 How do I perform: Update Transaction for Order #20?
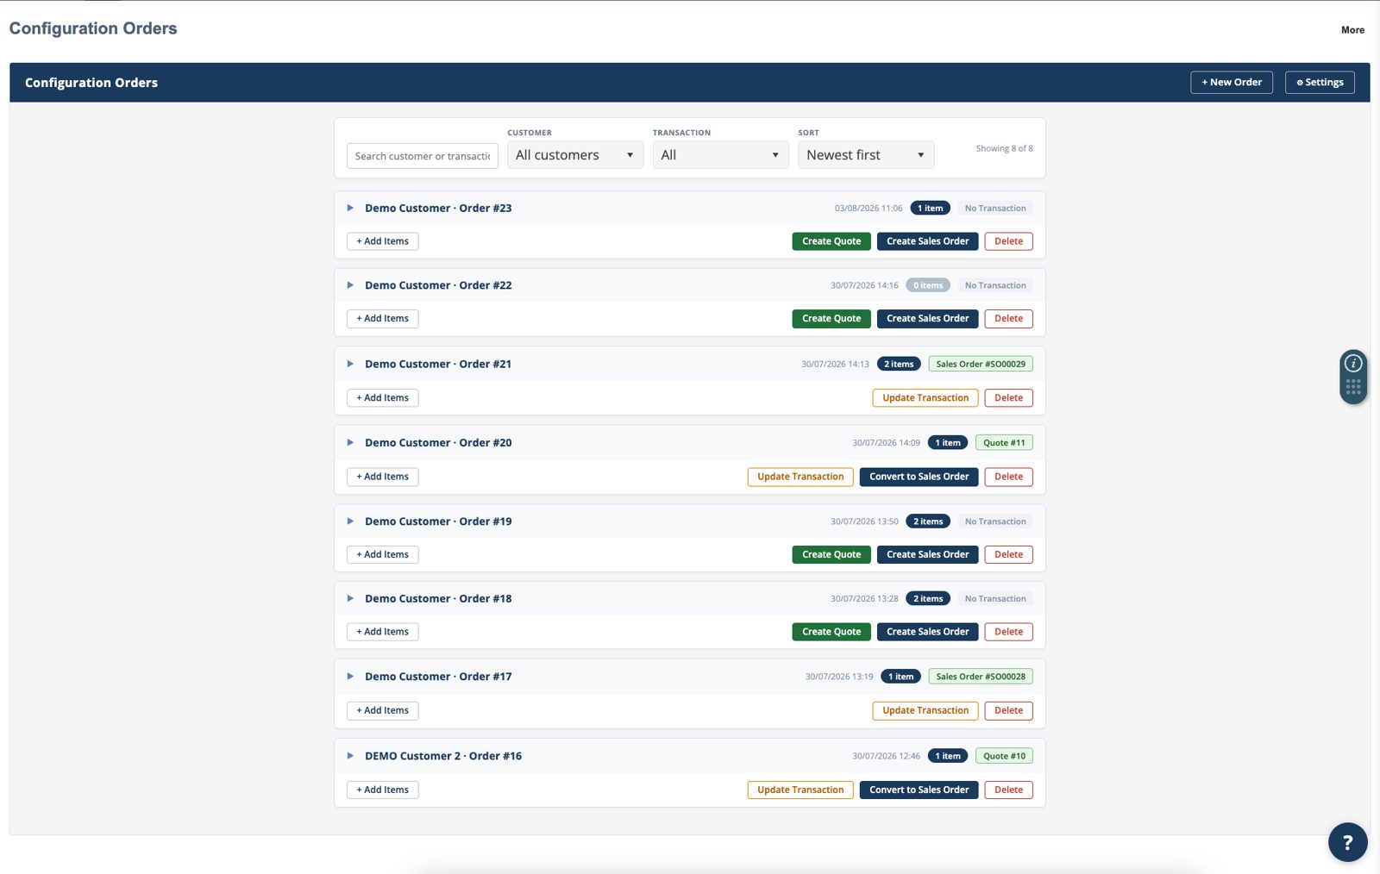800,477
